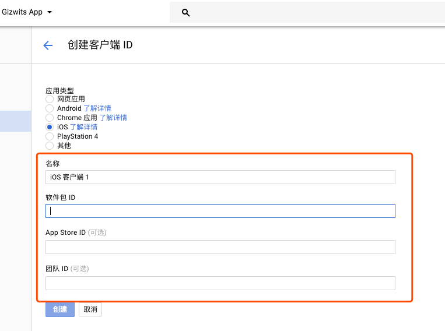Click the App Store ID field
Viewport: 445px width, 331px height.
point(220,247)
